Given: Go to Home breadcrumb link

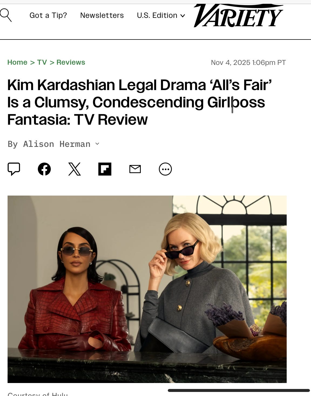Looking at the screenshot, I should coord(17,62).
